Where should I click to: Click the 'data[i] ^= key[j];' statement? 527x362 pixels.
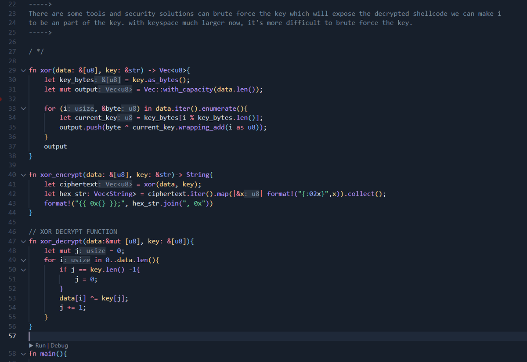[x=94, y=298]
